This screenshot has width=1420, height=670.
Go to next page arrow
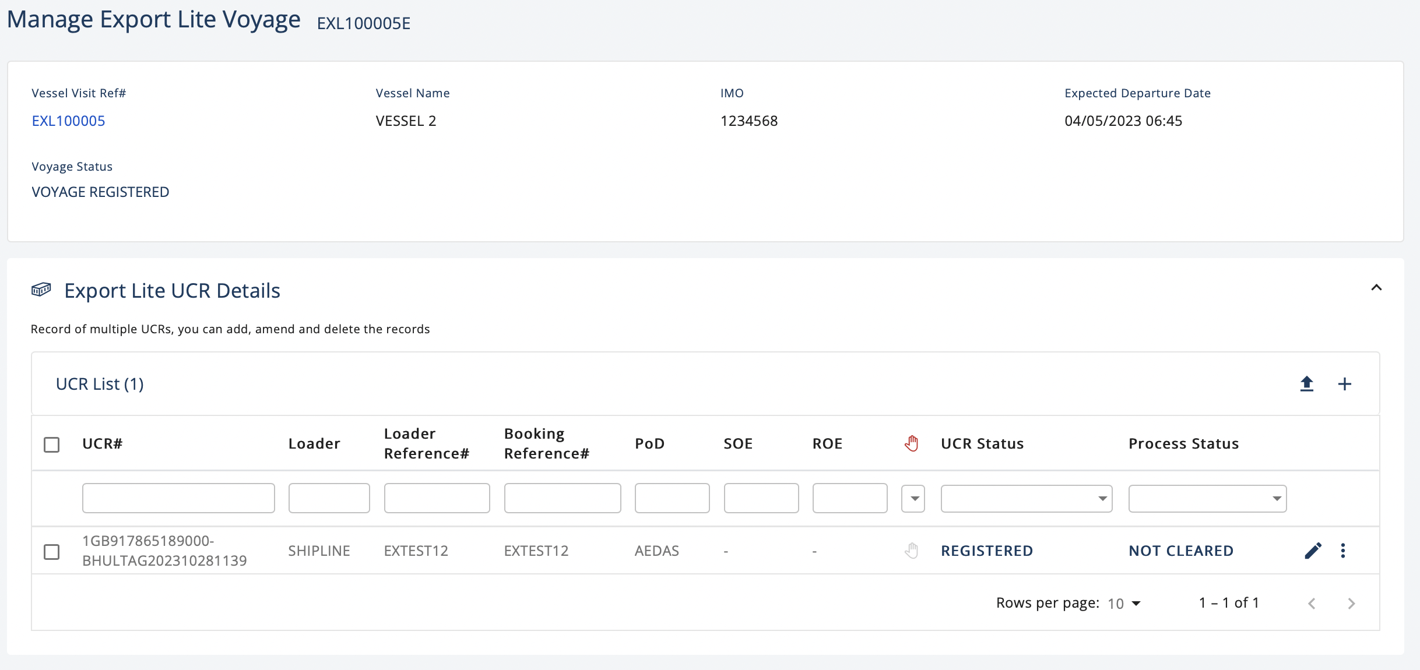click(x=1351, y=604)
